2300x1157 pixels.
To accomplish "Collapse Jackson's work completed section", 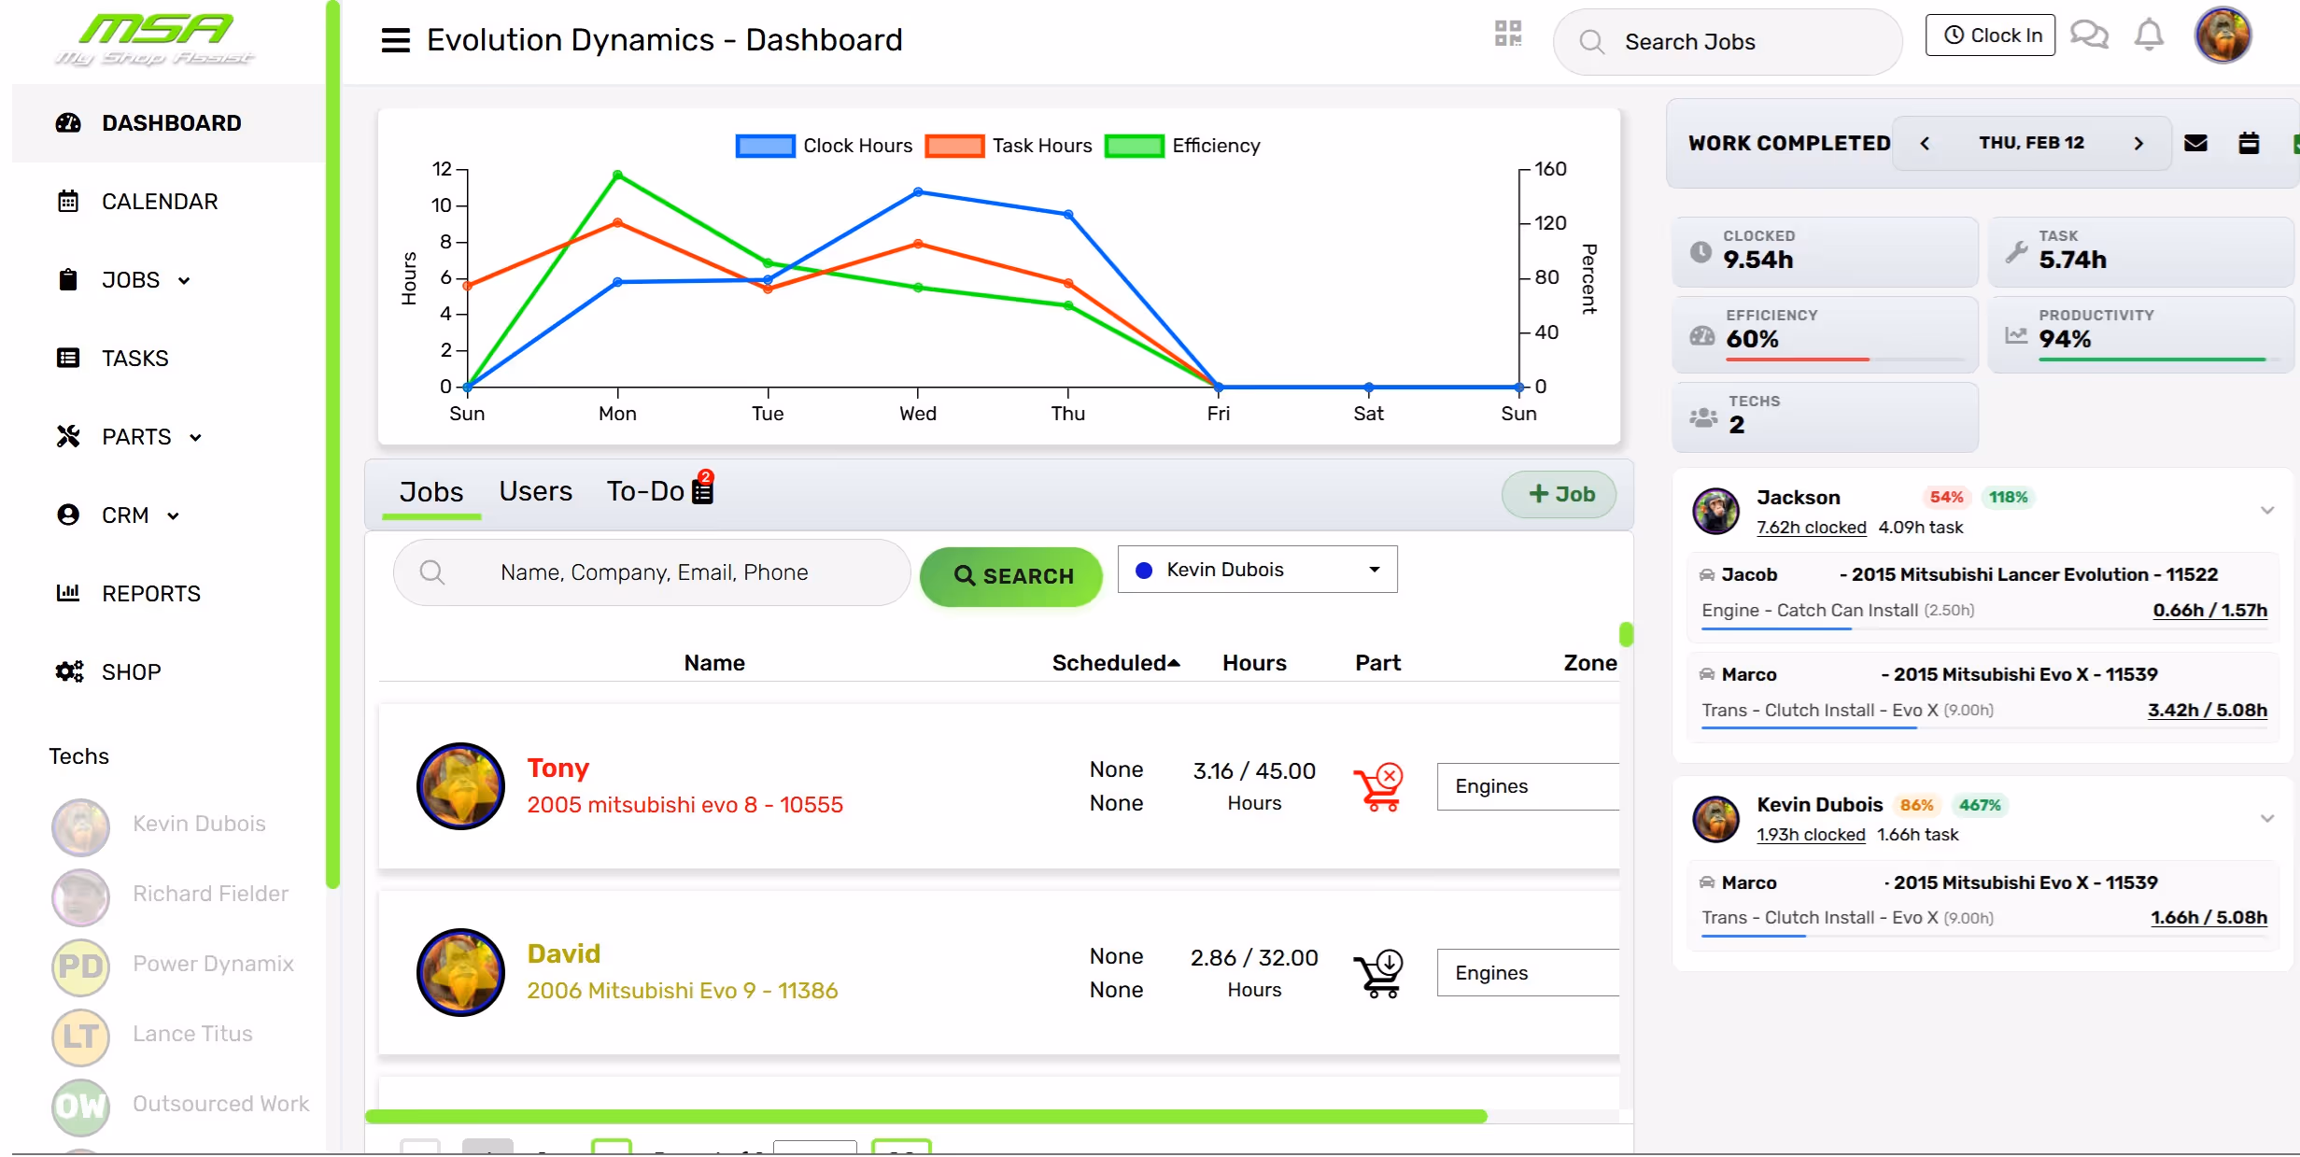I will [2266, 511].
